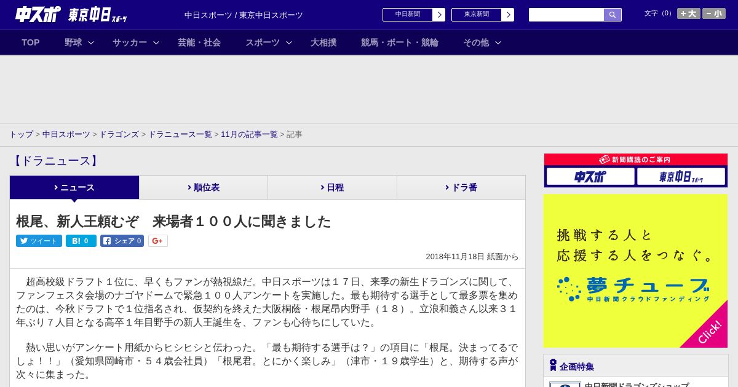
Task: Switch to the ドラ番 tab
Action: click(461, 187)
